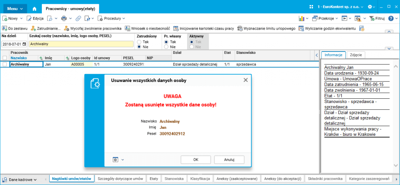Click the Szukaj osoby search field
The width and height of the screenshot is (400, 185).
(x=81, y=44)
